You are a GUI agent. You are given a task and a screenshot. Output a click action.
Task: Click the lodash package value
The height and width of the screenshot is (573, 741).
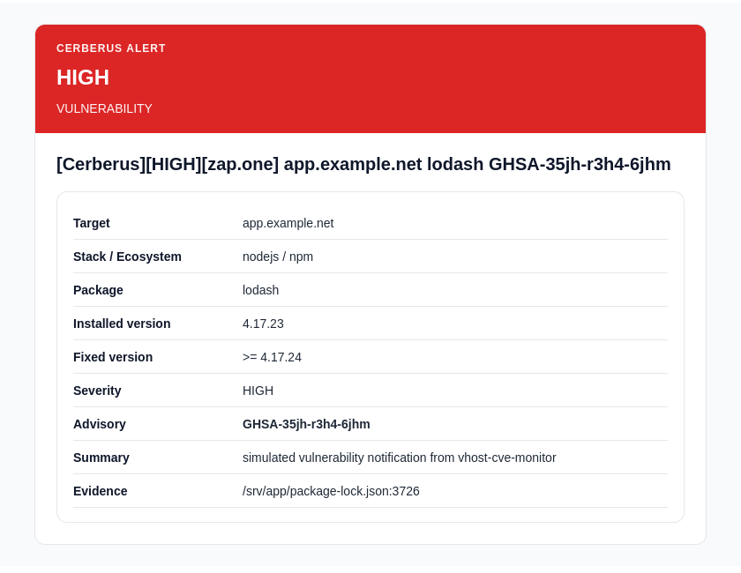coord(260,290)
